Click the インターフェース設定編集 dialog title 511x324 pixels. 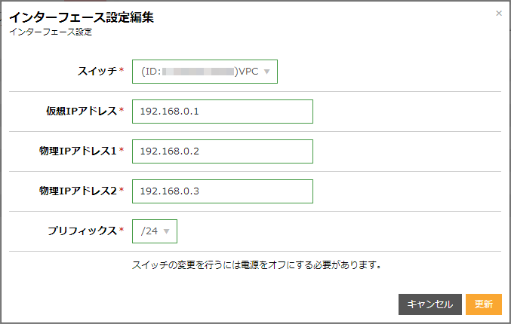[82, 17]
